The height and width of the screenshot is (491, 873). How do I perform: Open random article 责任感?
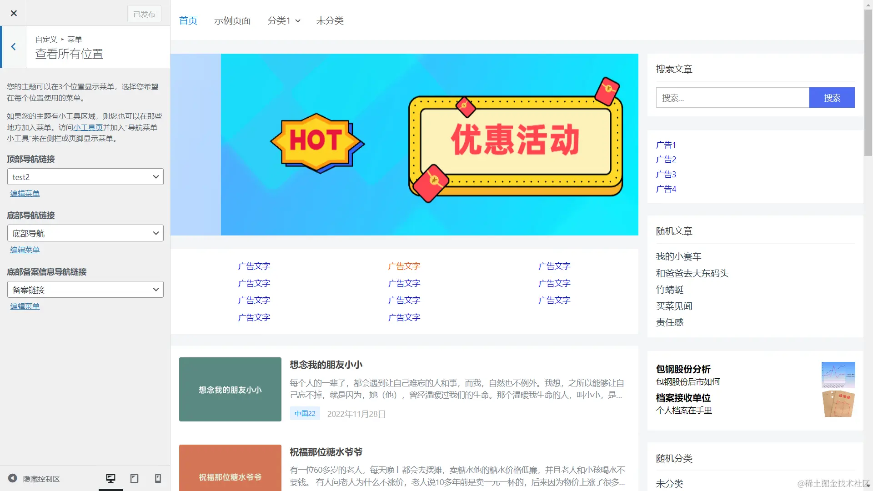(x=669, y=322)
